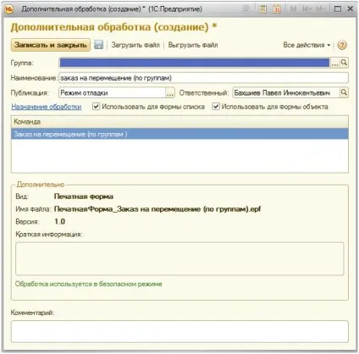Click inside the Наименование input field
Screen dimensions: 359x354
pos(203,78)
